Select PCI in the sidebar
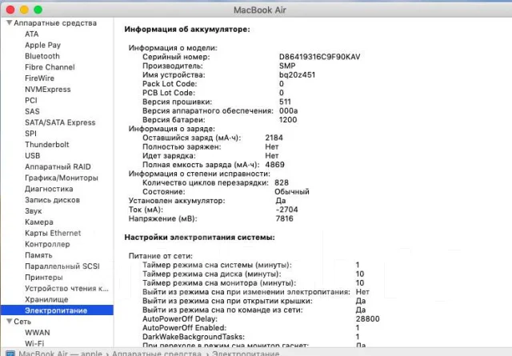The image size is (512, 356). click(31, 101)
